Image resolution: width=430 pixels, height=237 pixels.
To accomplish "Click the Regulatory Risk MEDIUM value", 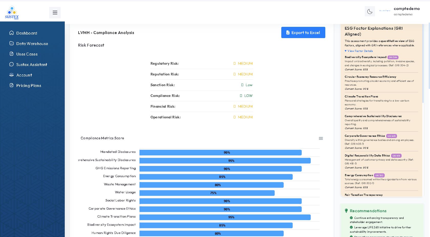I will 243,63.
